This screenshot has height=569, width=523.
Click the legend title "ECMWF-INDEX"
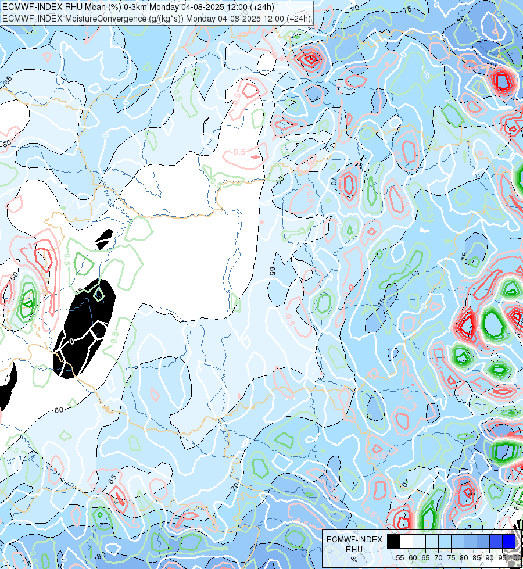pyautogui.click(x=354, y=539)
